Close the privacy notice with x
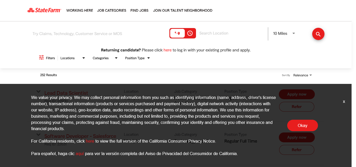This screenshot has width=356, height=167. [x=344, y=102]
